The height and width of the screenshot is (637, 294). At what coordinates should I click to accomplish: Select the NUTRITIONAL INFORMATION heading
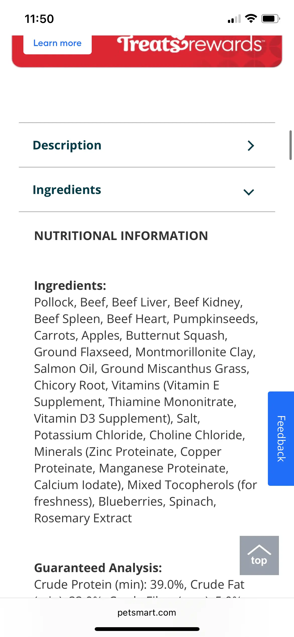[121, 236]
